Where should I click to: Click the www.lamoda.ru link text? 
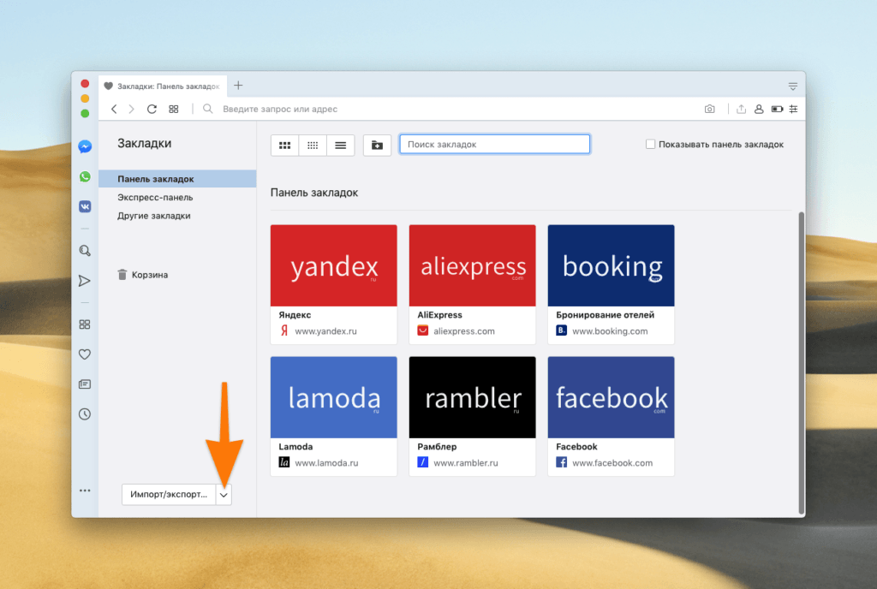(x=326, y=462)
